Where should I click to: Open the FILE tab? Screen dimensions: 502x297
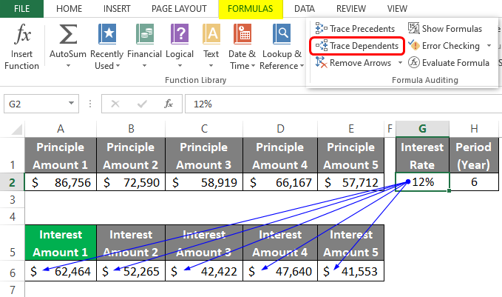pyautogui.click(x=21, y=9)
